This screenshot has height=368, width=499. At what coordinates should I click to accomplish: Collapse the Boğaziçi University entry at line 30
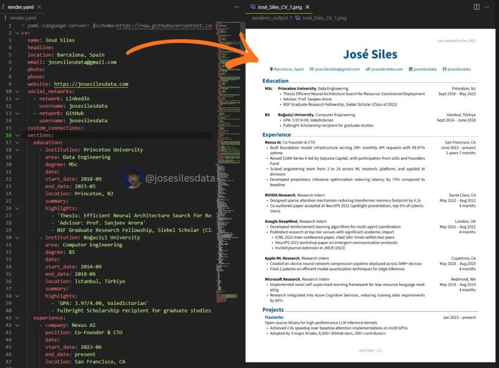tap(17, 238)
